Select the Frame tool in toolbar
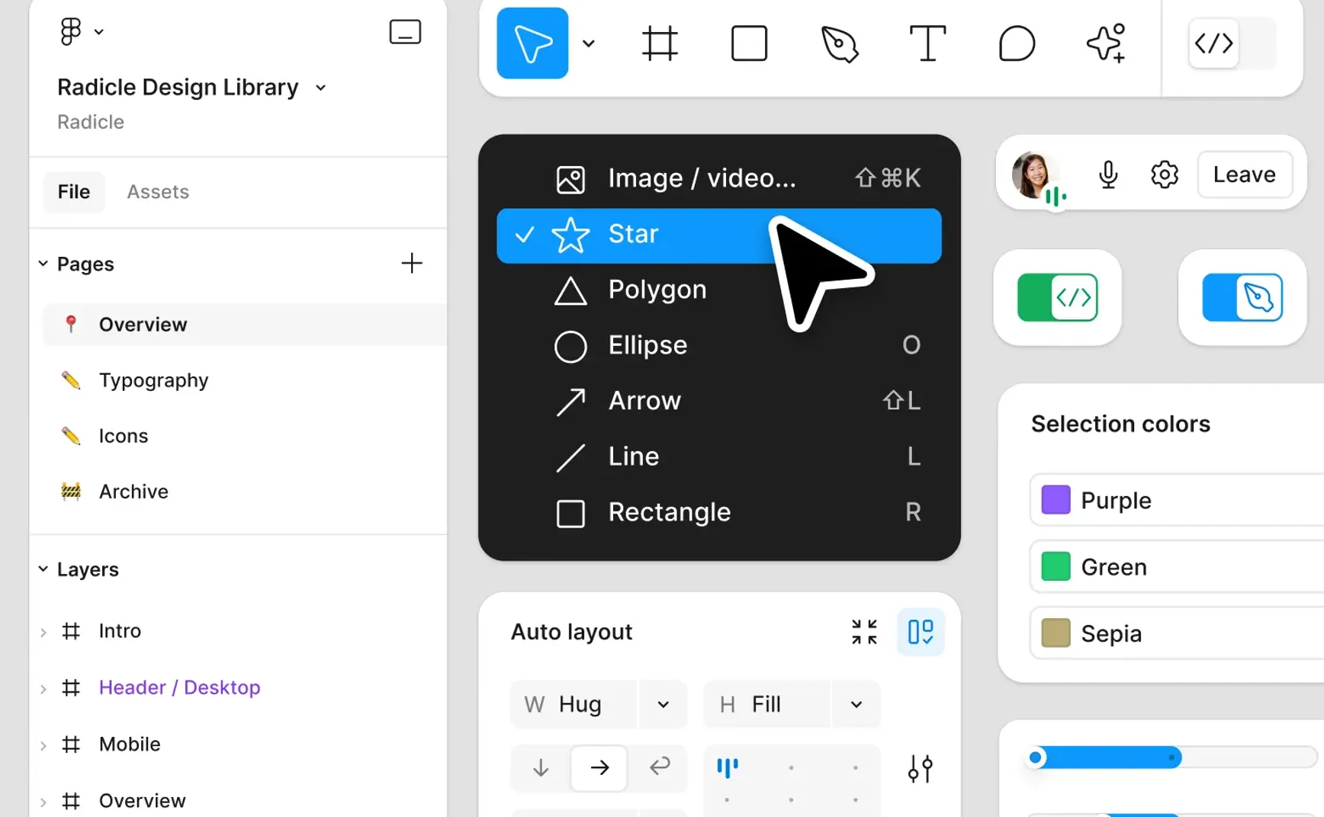 (x=660, y=43)
